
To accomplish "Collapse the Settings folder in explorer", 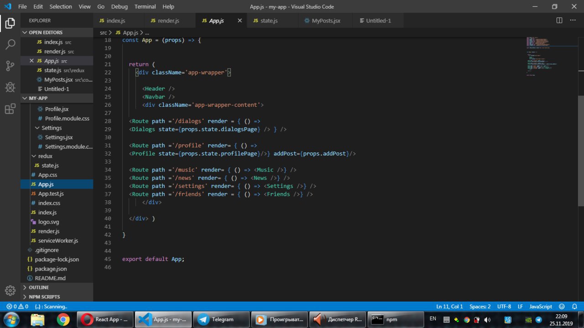I will (51, 128).
